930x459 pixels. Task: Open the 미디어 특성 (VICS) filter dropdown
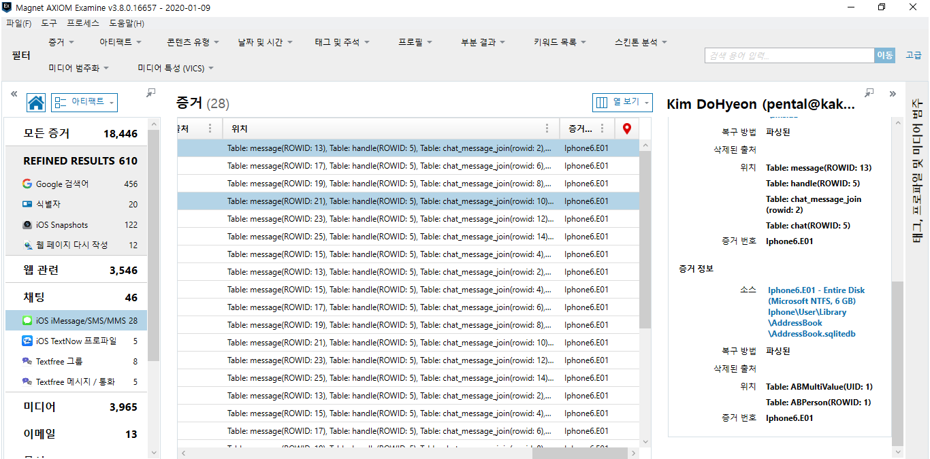pyautogui.click(x=176, y=68)
